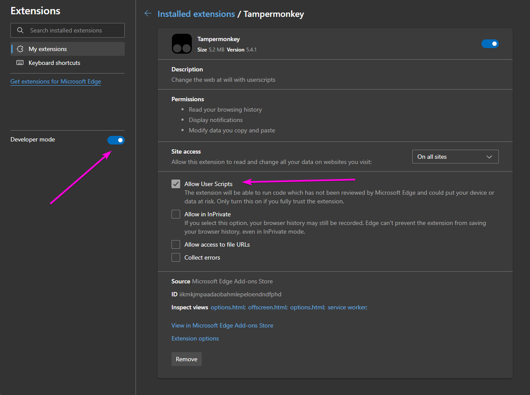This screenshot has width=530, height=395.
Task: Inspect the second options.html view
Action: coord(308,307)
